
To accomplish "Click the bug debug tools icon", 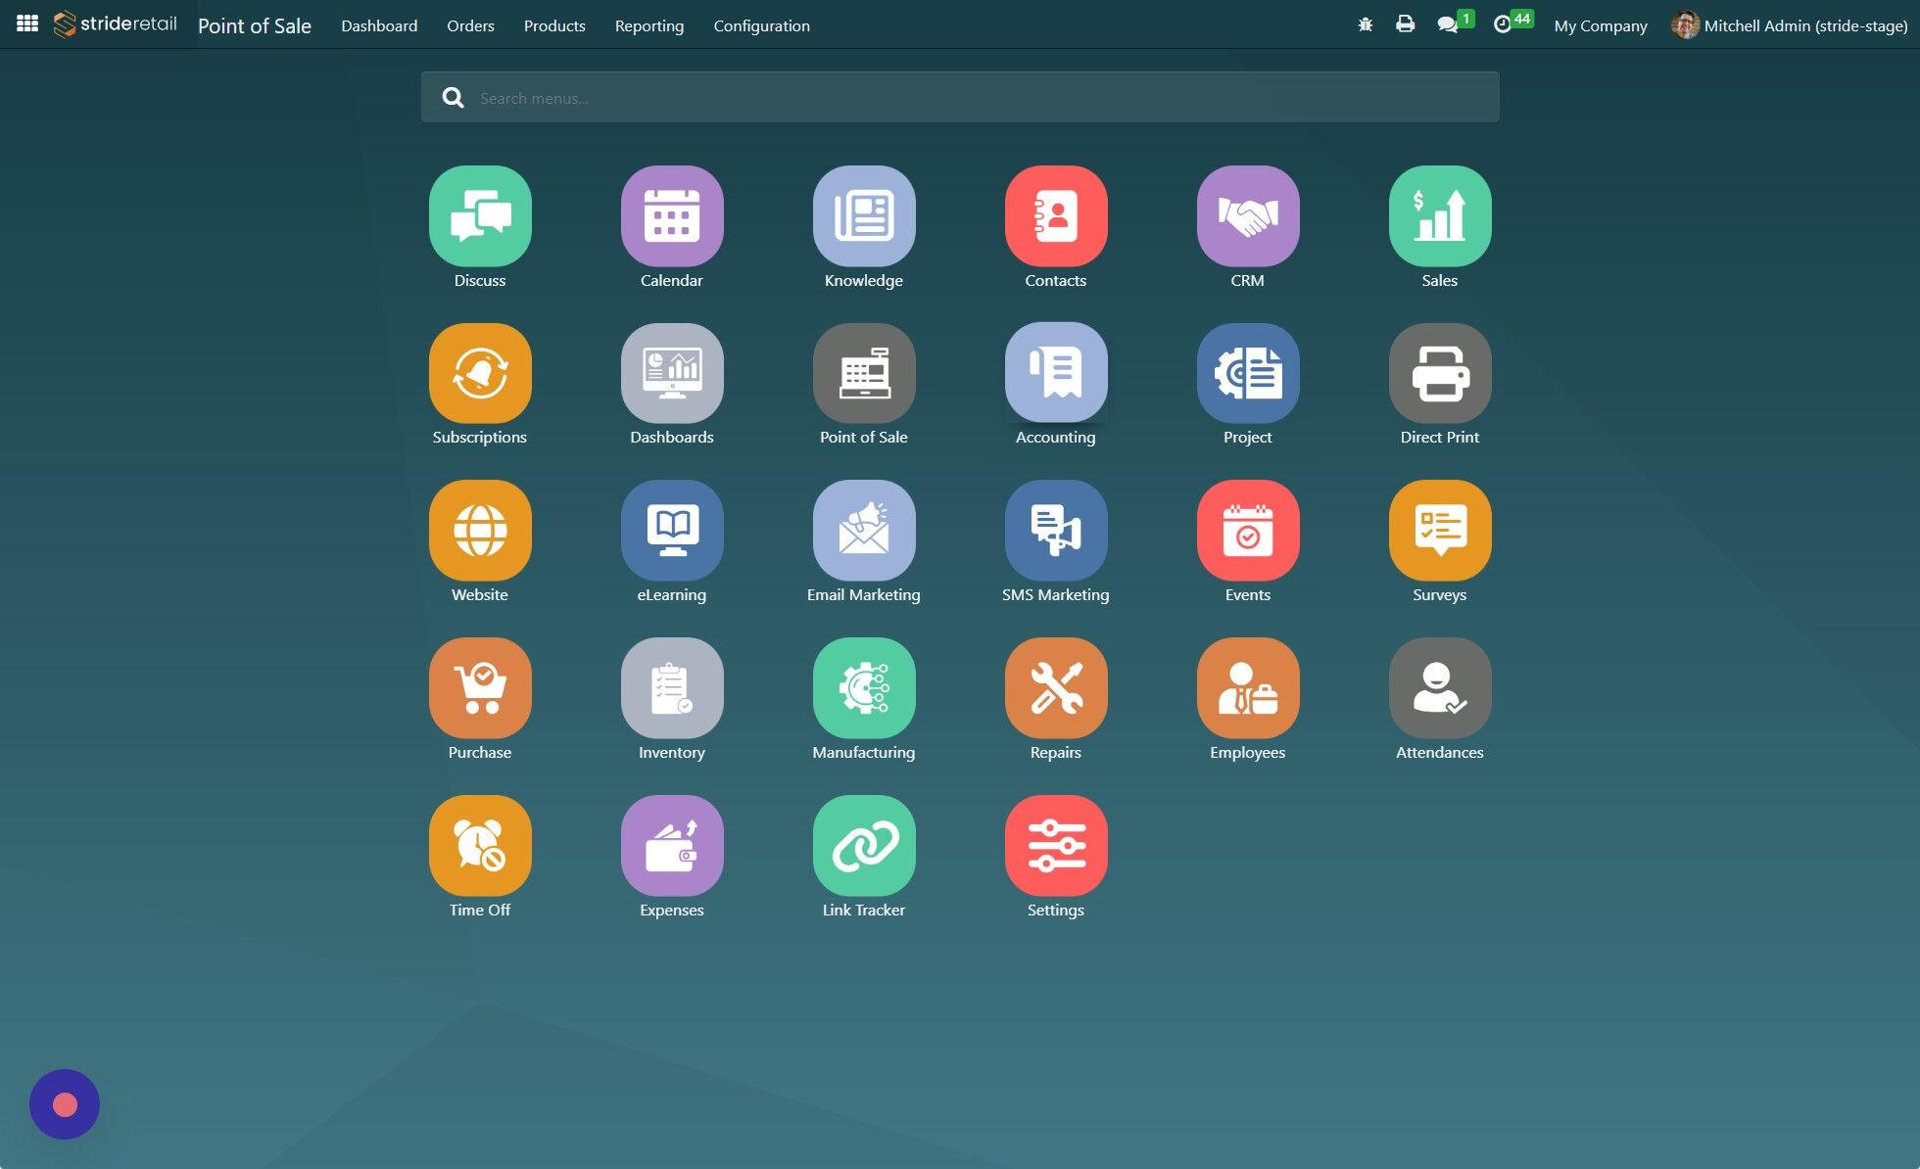I will pos(1365,25).
